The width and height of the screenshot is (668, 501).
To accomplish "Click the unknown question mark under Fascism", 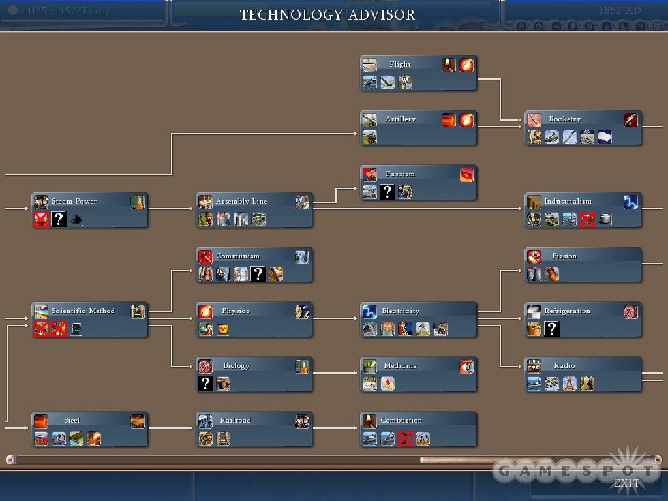I will click(x=387, y=192).
